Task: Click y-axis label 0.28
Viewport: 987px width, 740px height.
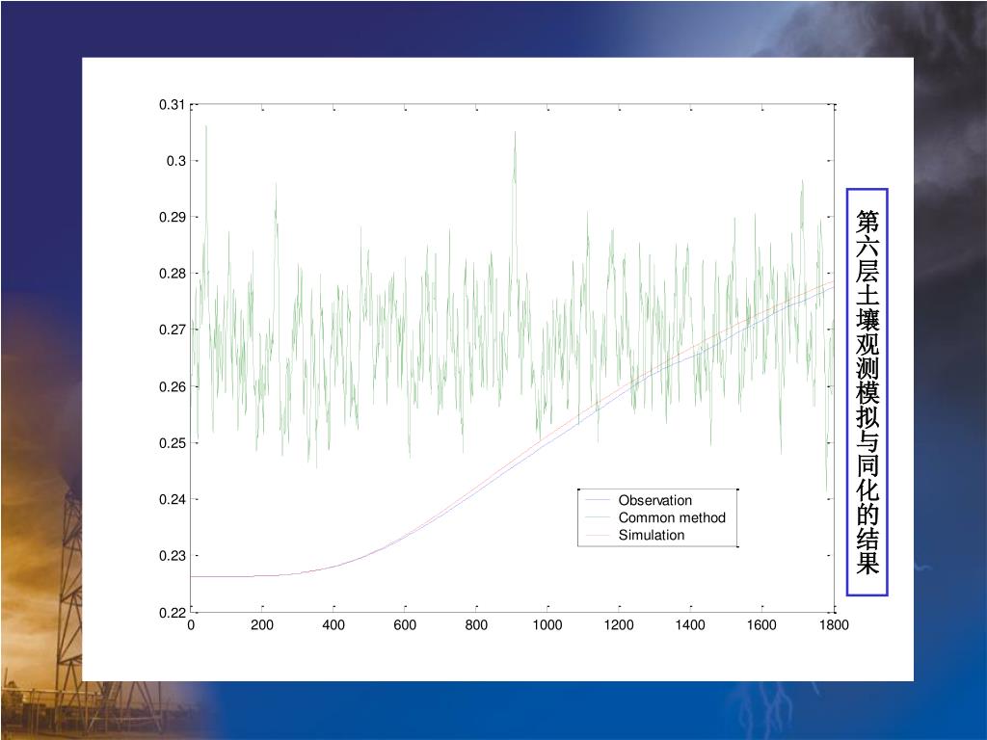Action: [172, 274]
